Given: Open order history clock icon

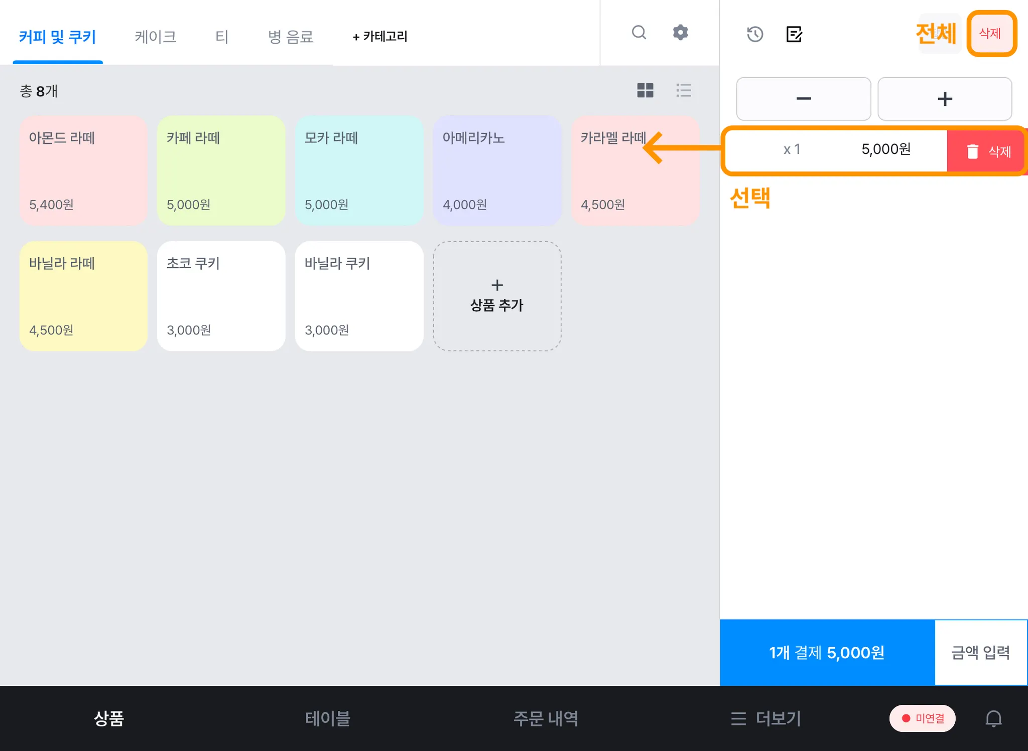Looking at the screenshot, I should click(x=754, y=34).
